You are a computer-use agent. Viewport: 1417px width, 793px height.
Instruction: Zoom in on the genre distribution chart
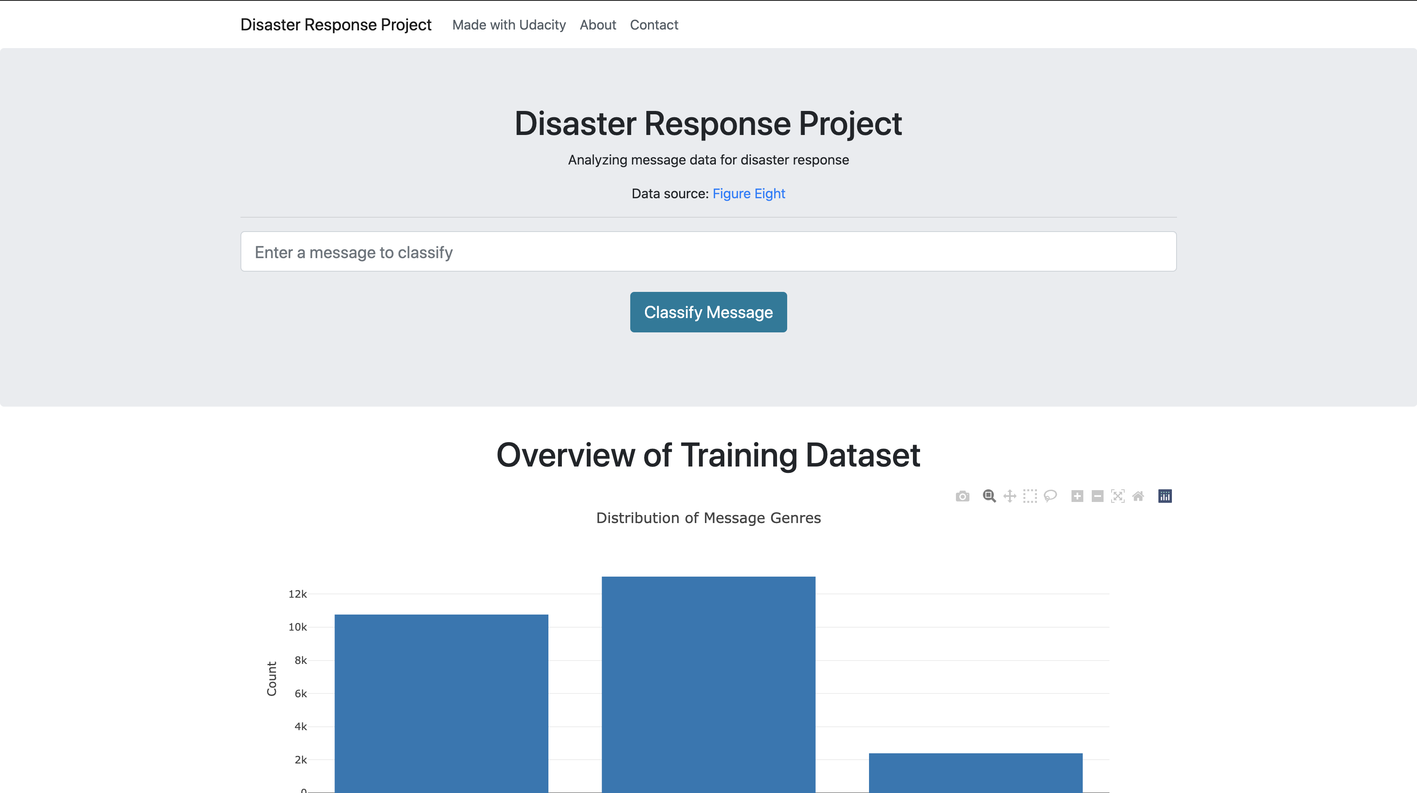[1077, 496]
